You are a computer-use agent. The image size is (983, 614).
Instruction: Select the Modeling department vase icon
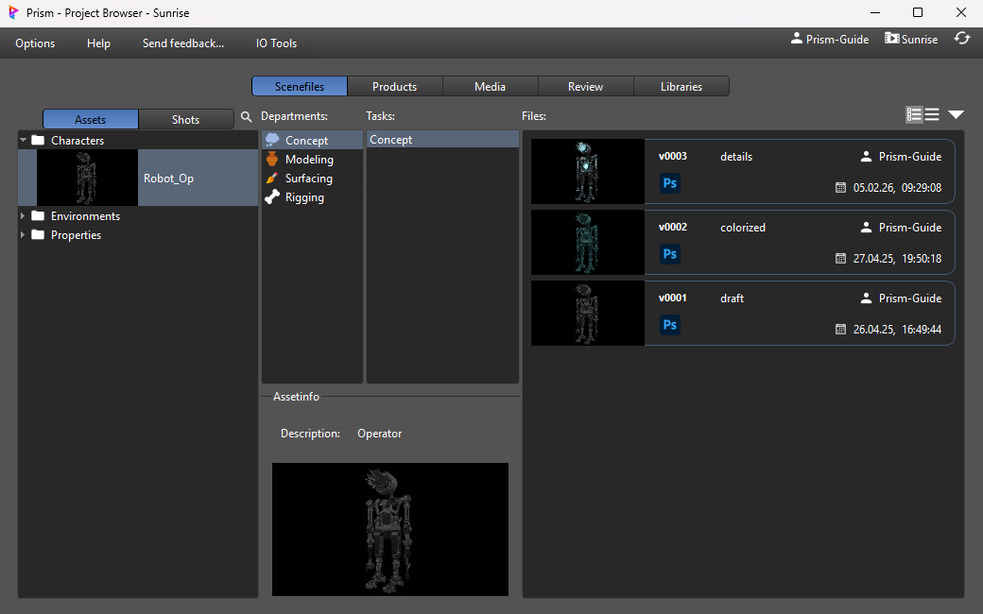(x=272, y=160)
